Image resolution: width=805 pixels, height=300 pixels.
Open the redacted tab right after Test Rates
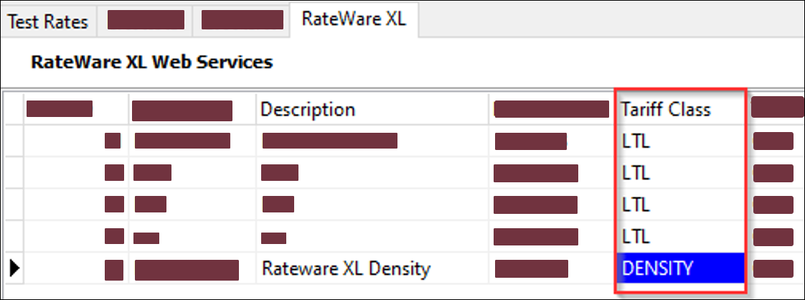coord(146,20)
